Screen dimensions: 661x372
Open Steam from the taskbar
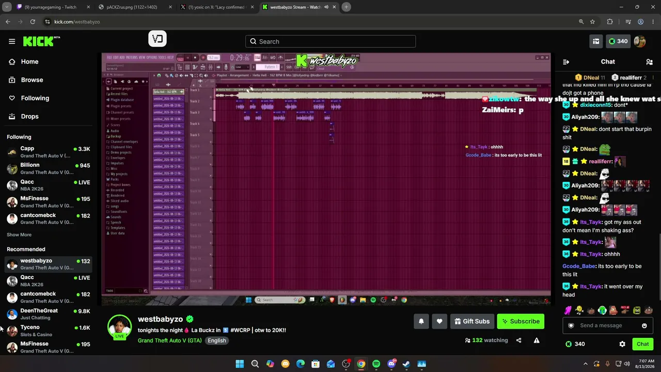[x=406, y=364]
